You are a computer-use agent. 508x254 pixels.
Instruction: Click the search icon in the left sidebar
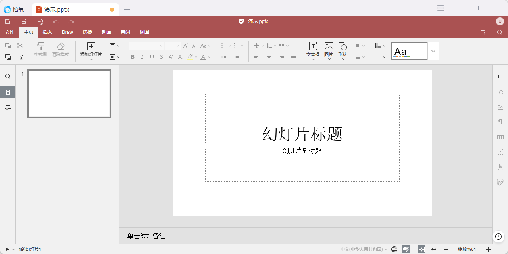8,77
